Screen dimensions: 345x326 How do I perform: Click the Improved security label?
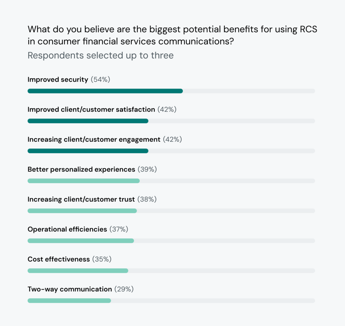pos(58,80)
